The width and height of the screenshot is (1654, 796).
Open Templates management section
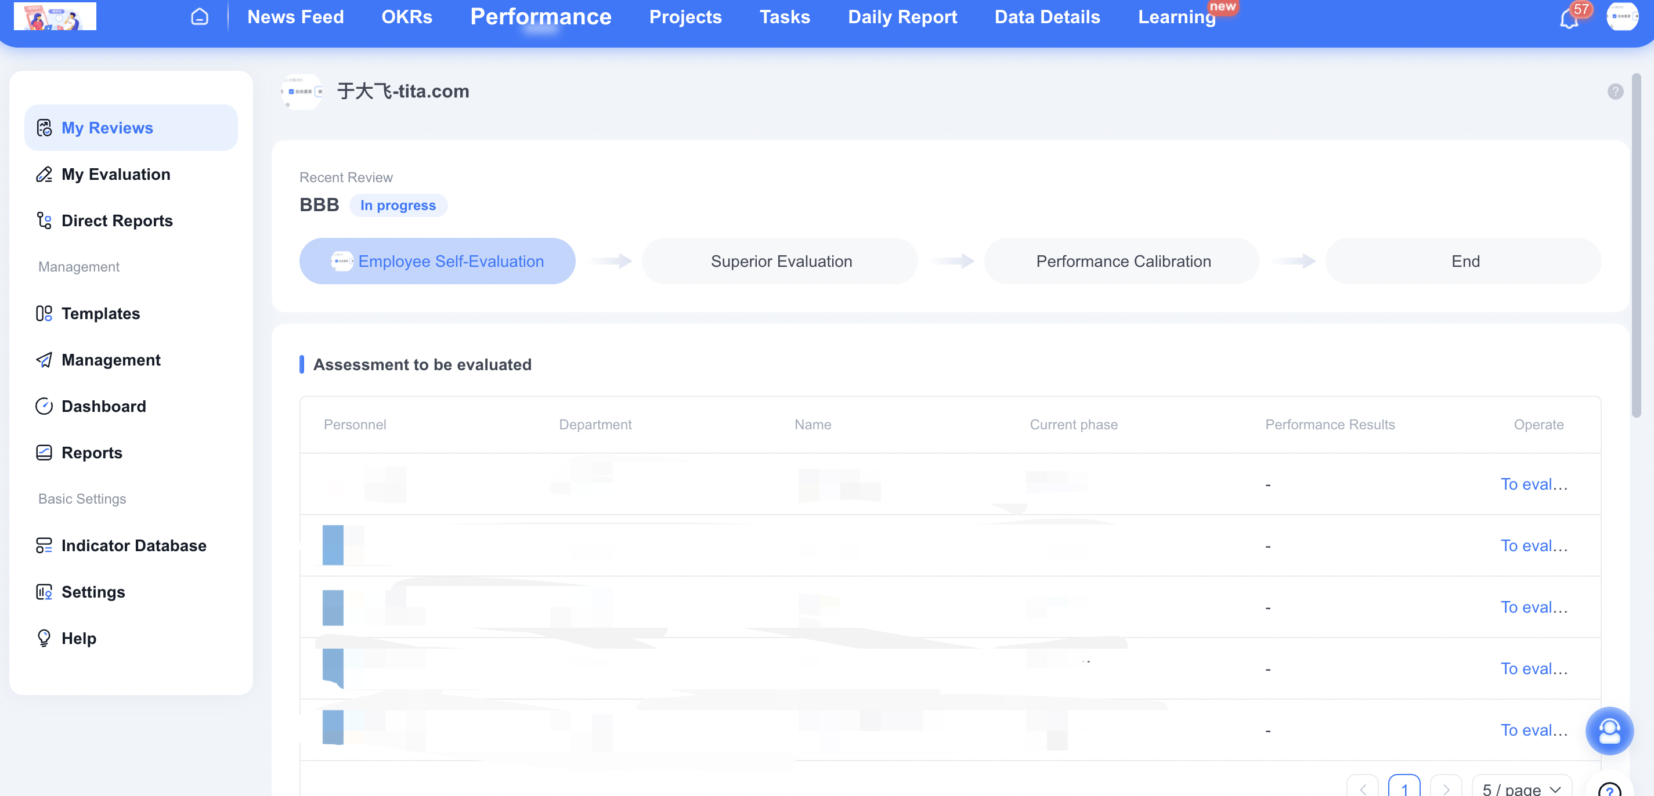pos(100,312)
